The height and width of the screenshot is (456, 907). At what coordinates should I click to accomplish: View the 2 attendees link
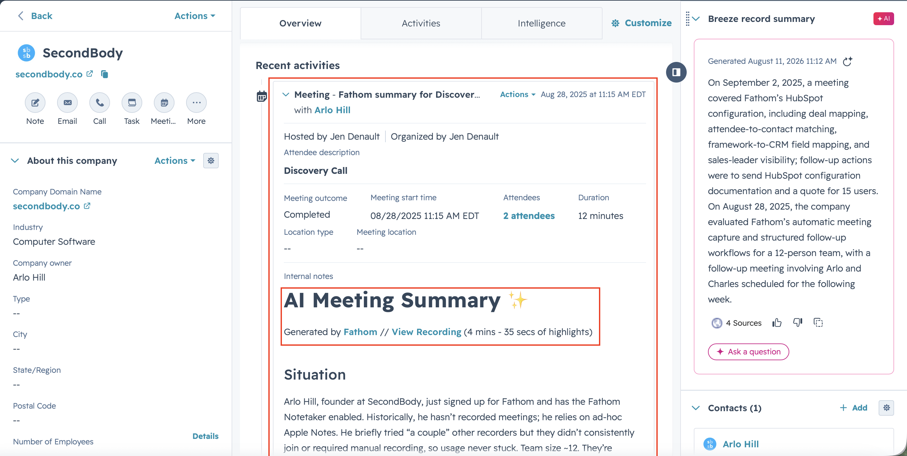(x=529, y=216)
